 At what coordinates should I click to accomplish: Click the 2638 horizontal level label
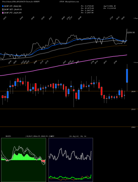point(133,92)
